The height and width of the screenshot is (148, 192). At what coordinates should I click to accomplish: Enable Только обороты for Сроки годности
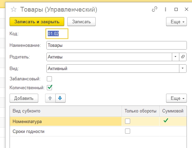[127, 131]
